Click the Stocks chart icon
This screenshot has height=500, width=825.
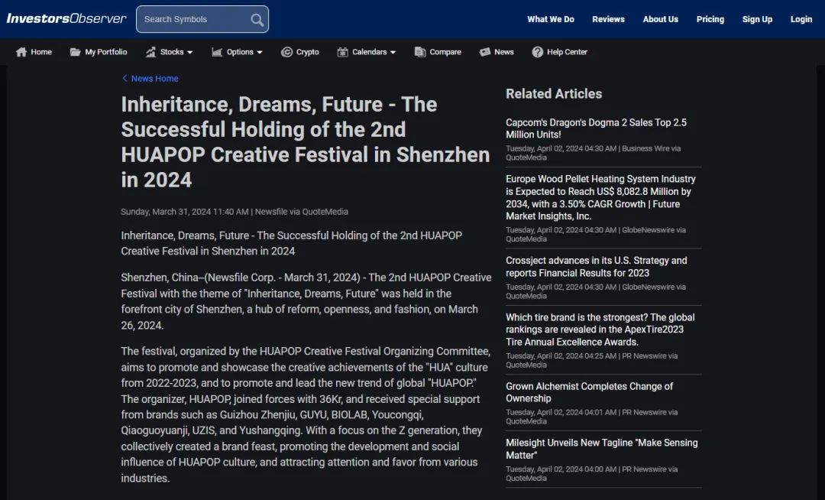[x=151, y=51]
